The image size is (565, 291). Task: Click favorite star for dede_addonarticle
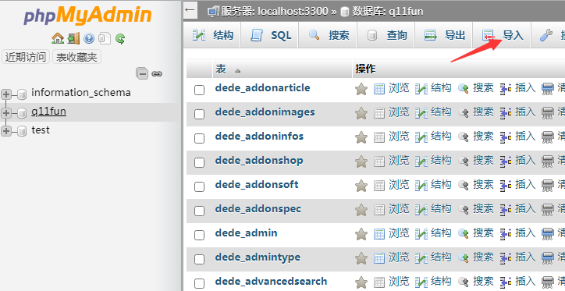point(361,89)
